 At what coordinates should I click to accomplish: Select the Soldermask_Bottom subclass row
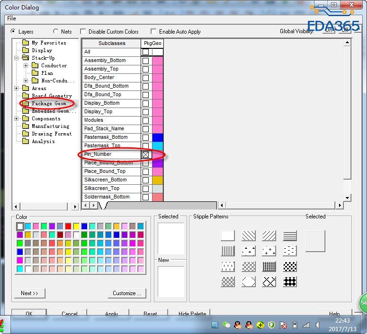pos(112,197)
